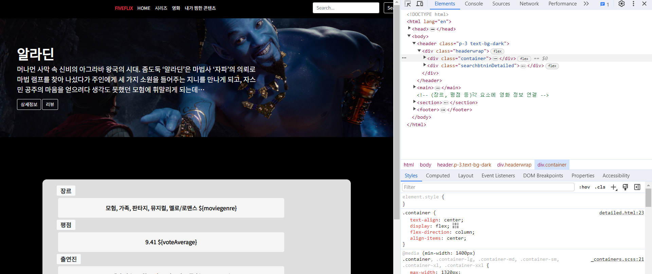Click the page vertical scrollbar thumb

(397, 112)
